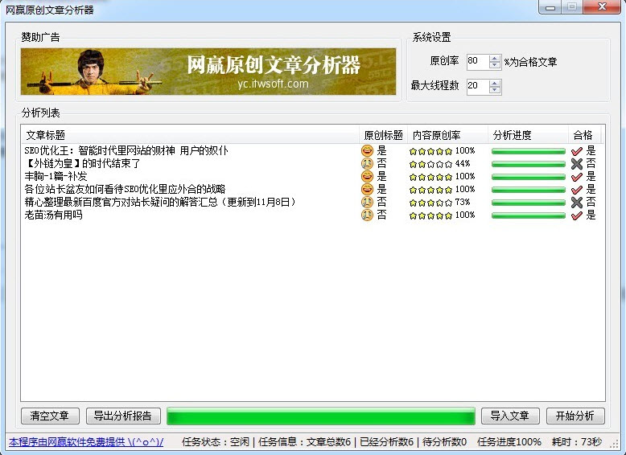Click the red checkmark in the SEO优化王 row
This screenshot has width=626, height=455.
click(576, 151)
